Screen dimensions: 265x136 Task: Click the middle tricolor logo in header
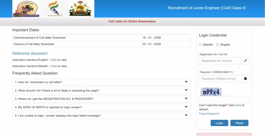pos(54,9)
